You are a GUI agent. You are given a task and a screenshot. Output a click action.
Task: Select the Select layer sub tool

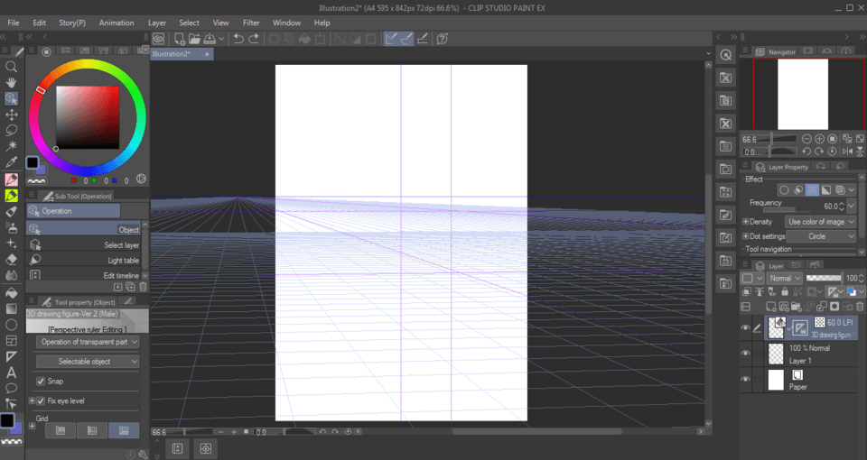pos(83,244)
